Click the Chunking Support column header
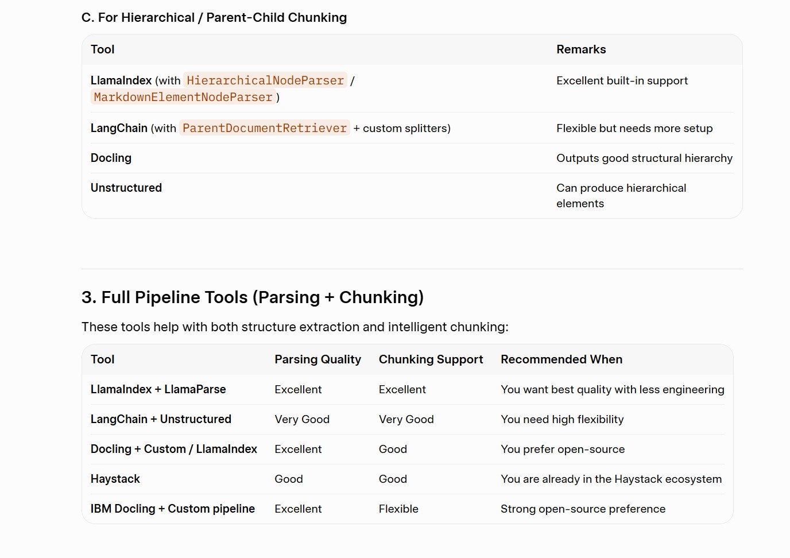Image resolution: width=790 pixels, height=558 pixels. point(431,359)
